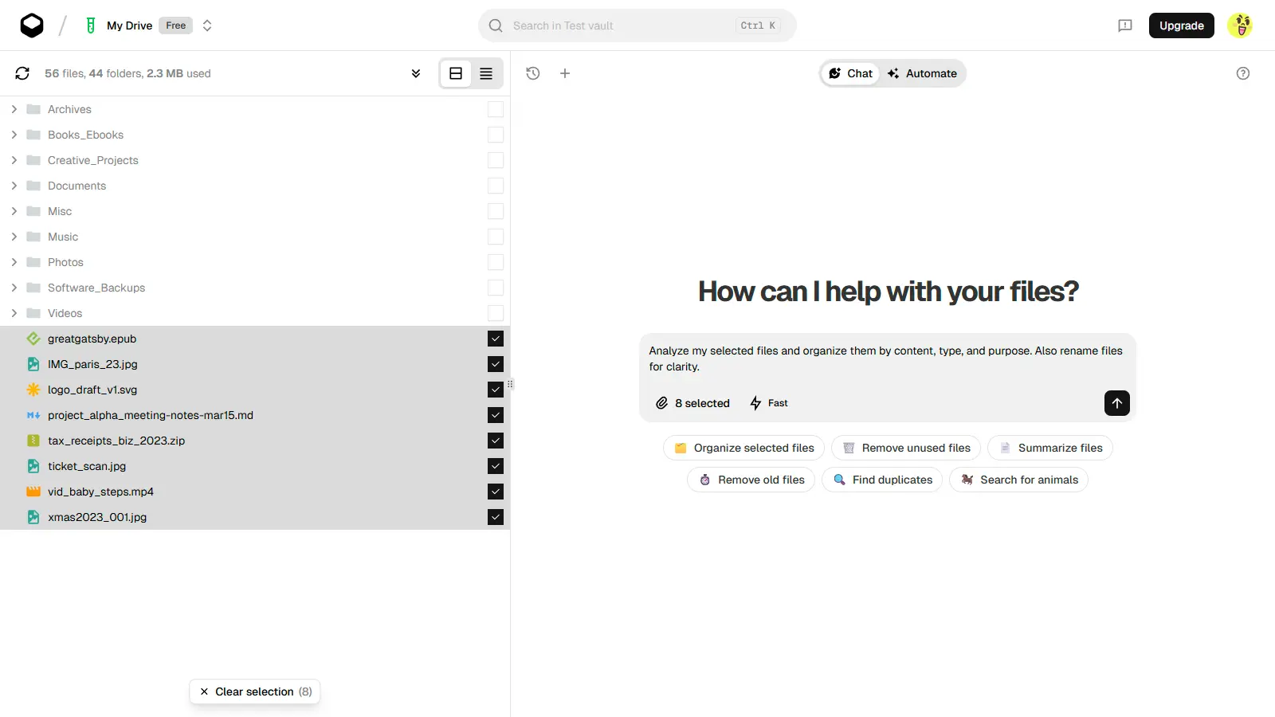The width and height of the screenshot is (1275, 717).
Task: Click the Search in Test vault field
Action: [637, 25]
